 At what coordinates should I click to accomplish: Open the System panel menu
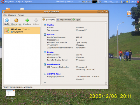pyautogui.click(x=28, y=1)
